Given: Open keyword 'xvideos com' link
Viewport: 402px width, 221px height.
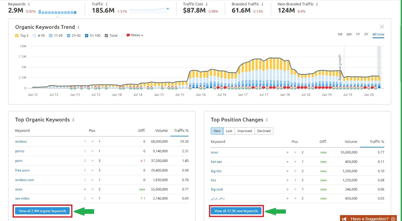Looking at the screenshot, I should coord(24,180).
